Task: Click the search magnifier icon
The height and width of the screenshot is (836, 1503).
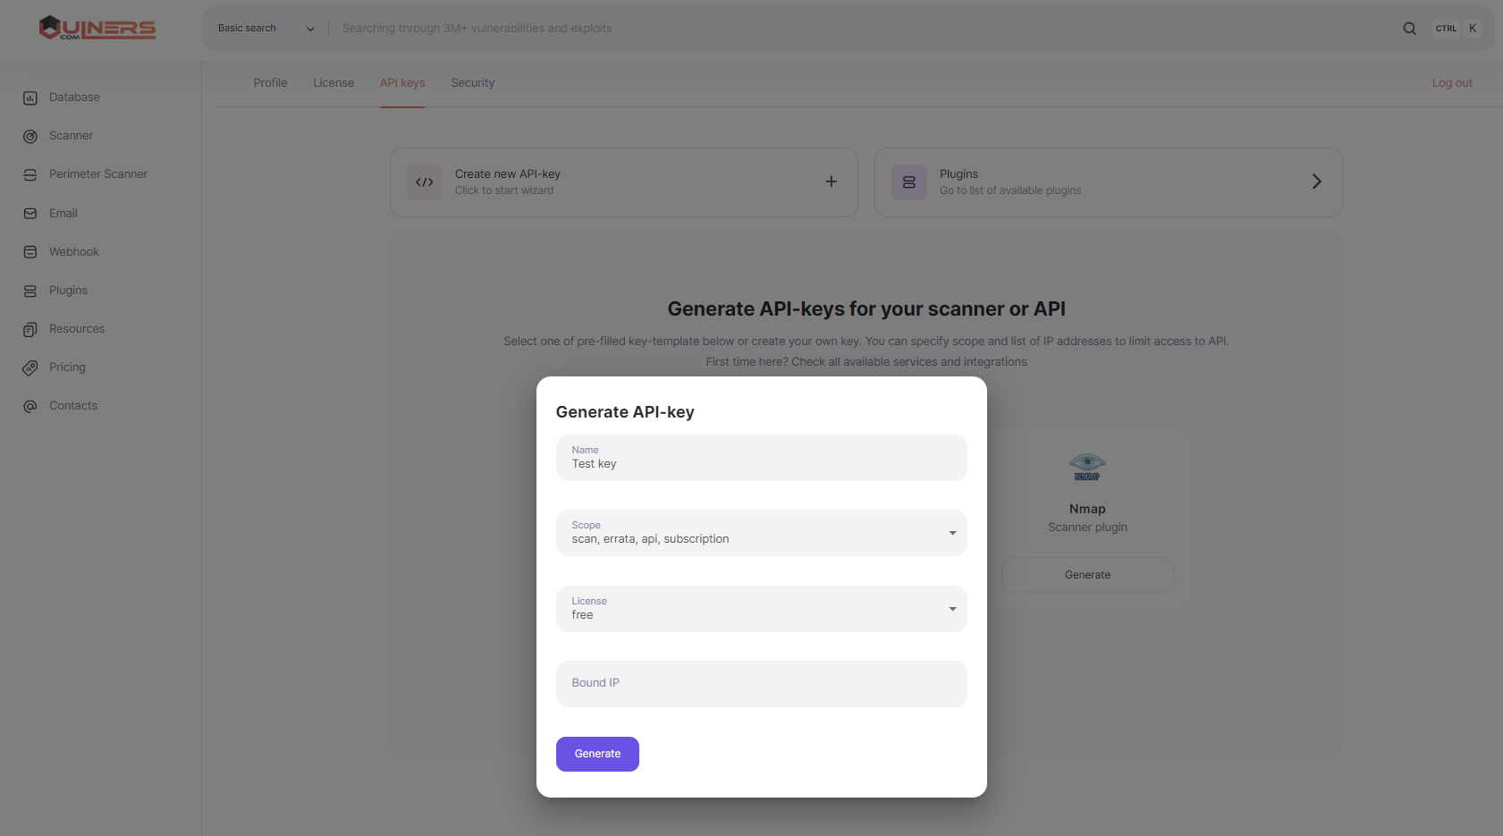Action: (1409, 29)
